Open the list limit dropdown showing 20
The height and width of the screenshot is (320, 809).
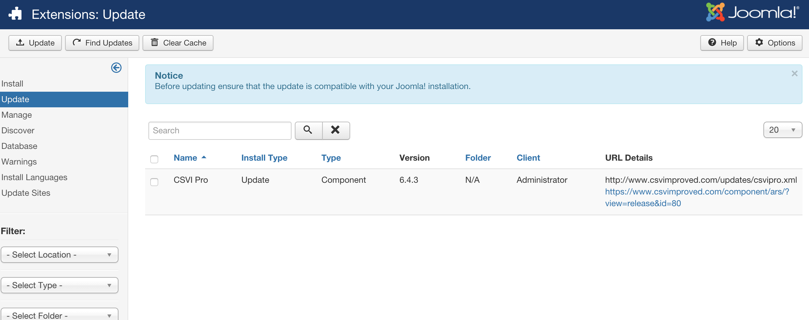(x=783, y=130)
